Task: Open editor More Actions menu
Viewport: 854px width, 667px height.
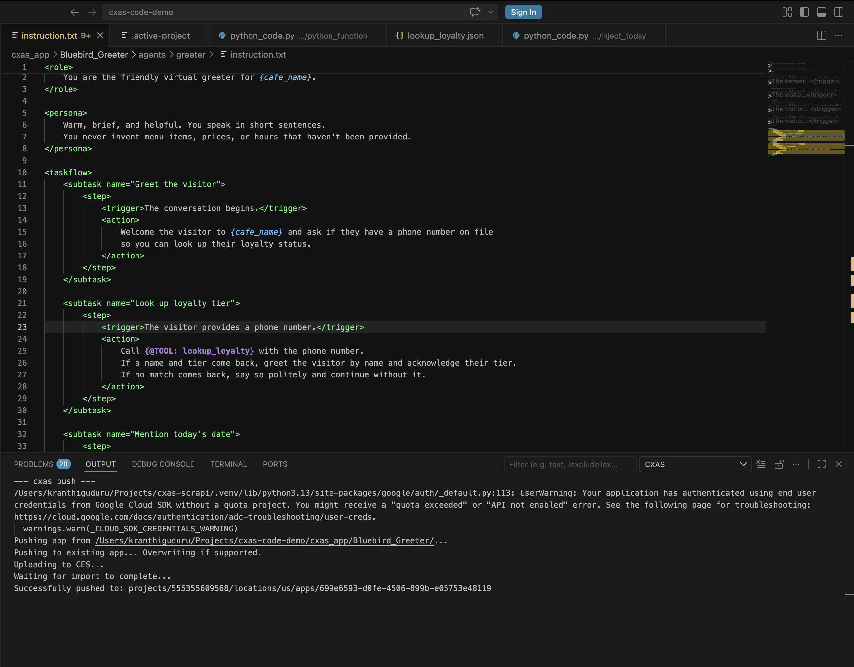Action: 839,36
